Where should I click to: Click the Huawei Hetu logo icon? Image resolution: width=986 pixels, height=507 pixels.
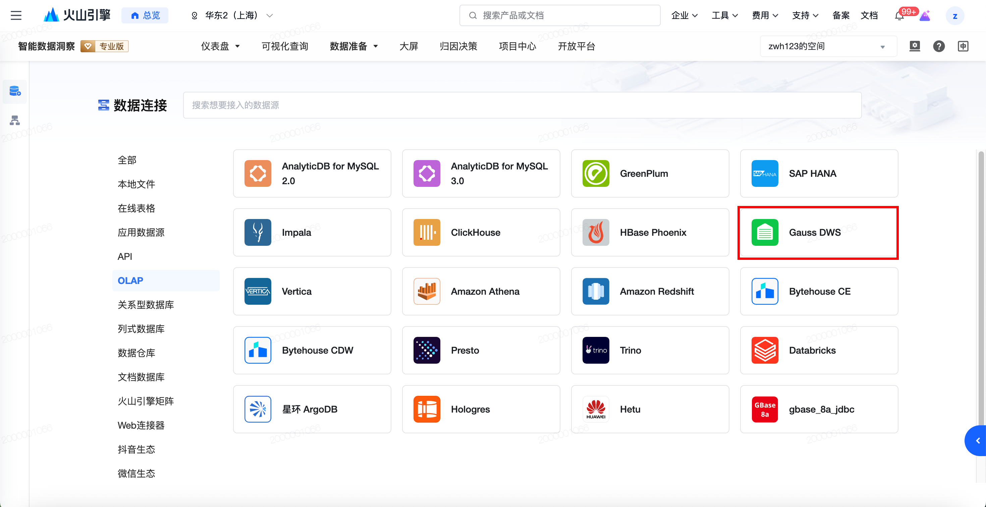coord(596,409)
